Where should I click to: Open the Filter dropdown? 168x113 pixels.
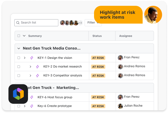coord(92,23)
